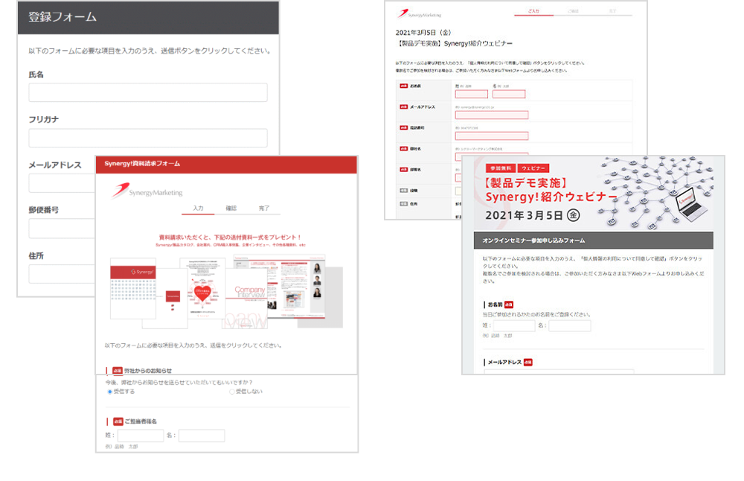Select the 入力 step tab
Screen dimensions: 744x481
tap(198, 208)
